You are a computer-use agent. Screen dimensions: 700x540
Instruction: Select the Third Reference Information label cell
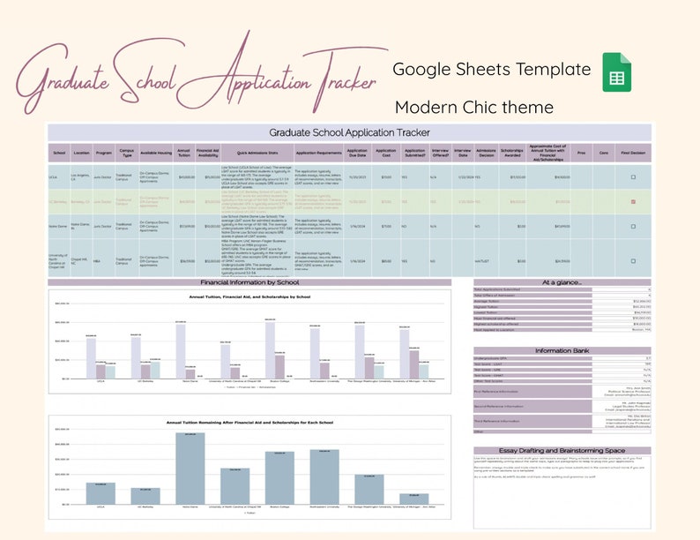532,421
